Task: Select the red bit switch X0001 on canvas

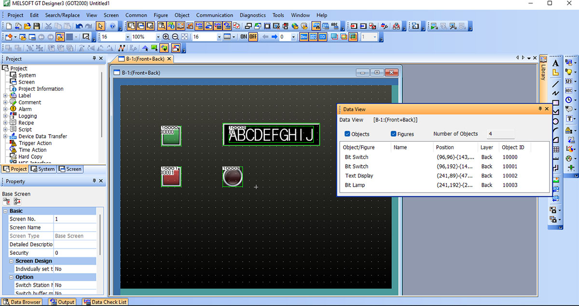Action: tap(171, 177)
